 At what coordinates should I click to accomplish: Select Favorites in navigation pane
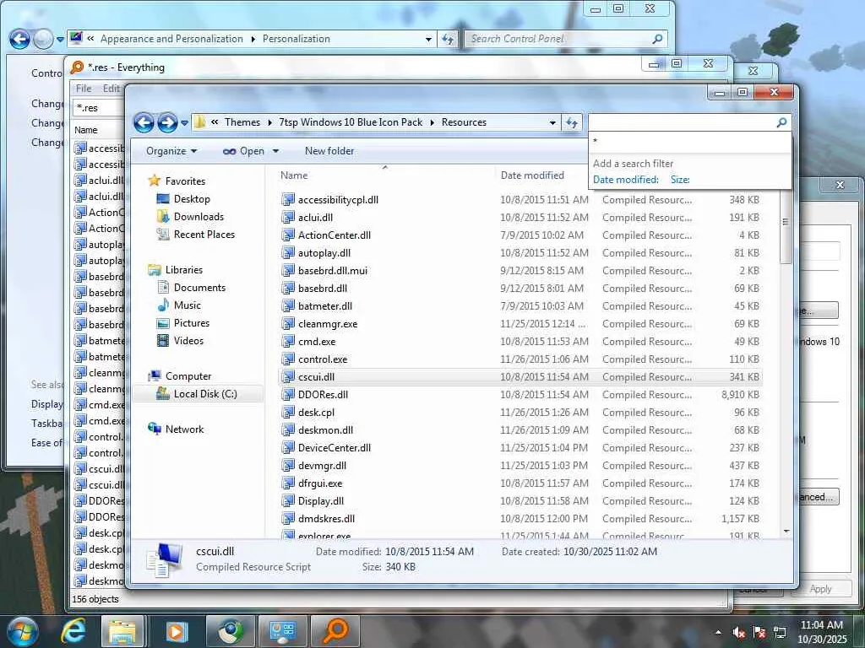tap(185, 181)
